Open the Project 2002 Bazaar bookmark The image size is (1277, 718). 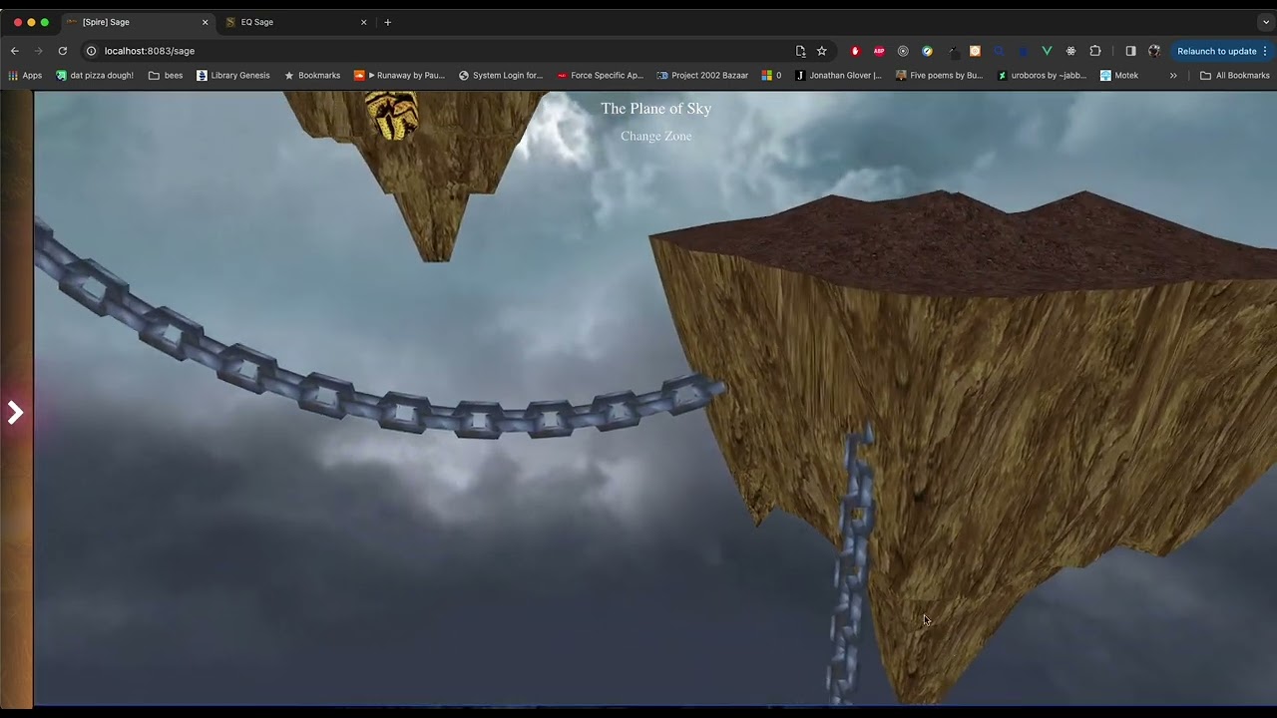click(702, 75)
